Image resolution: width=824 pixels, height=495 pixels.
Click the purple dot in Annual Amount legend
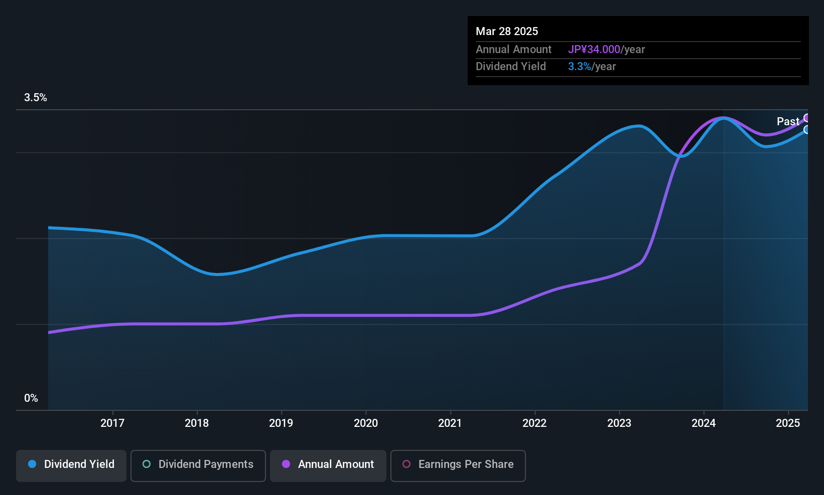[286, 464]
